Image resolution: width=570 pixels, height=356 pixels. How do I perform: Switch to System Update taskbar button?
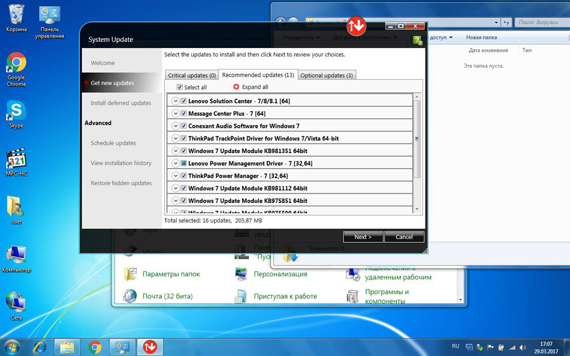click(149, 347)
